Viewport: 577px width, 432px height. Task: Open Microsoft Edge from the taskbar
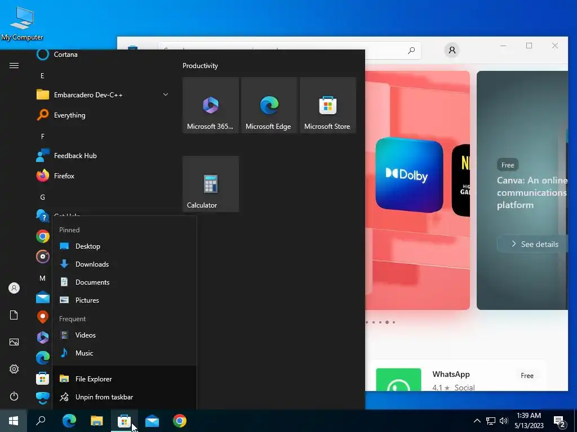tap(69, 421)
